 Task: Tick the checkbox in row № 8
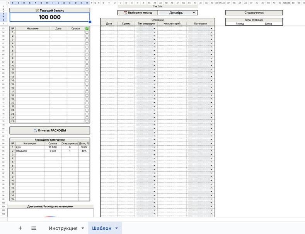tap(87, 58)
